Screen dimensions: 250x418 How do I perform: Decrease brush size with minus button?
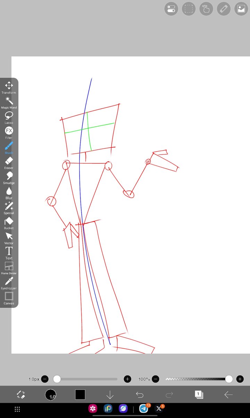coord(45,379)
